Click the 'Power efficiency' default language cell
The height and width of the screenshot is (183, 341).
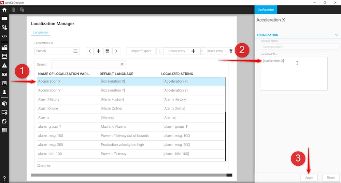click(x=113, y=154)
